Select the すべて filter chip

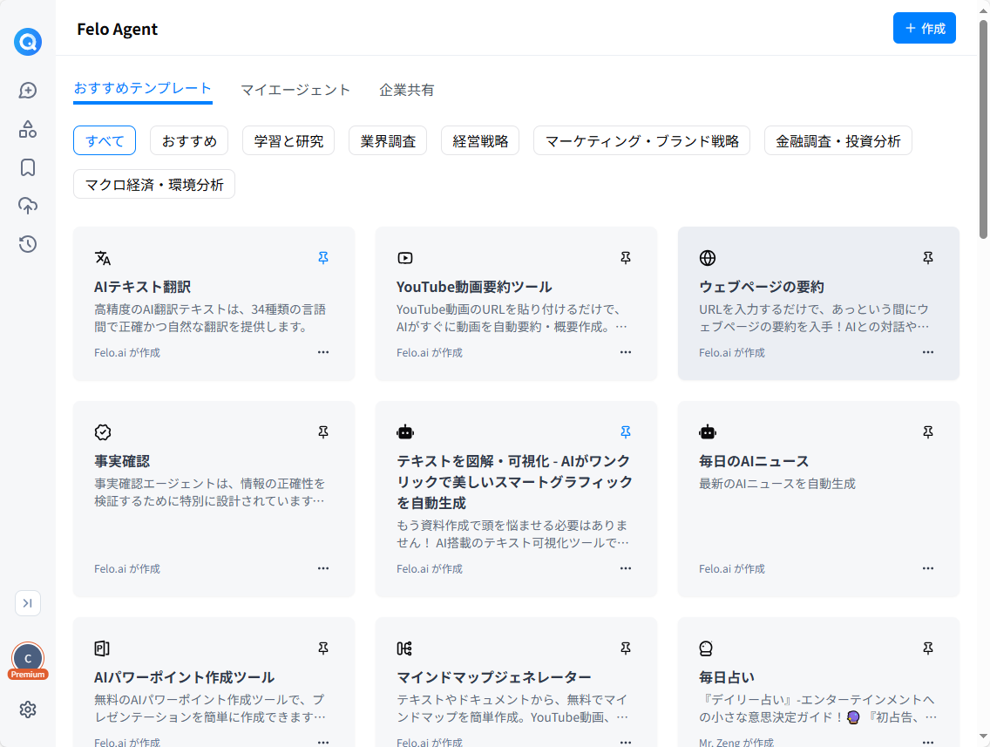105,141
